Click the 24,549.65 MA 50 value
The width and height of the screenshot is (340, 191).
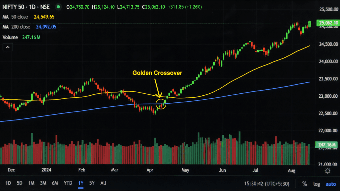coord(44,17)
